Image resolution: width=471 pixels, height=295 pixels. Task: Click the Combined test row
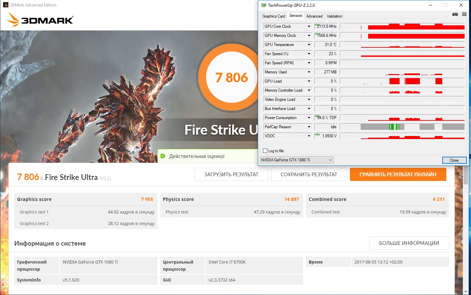tap(378, 212)
